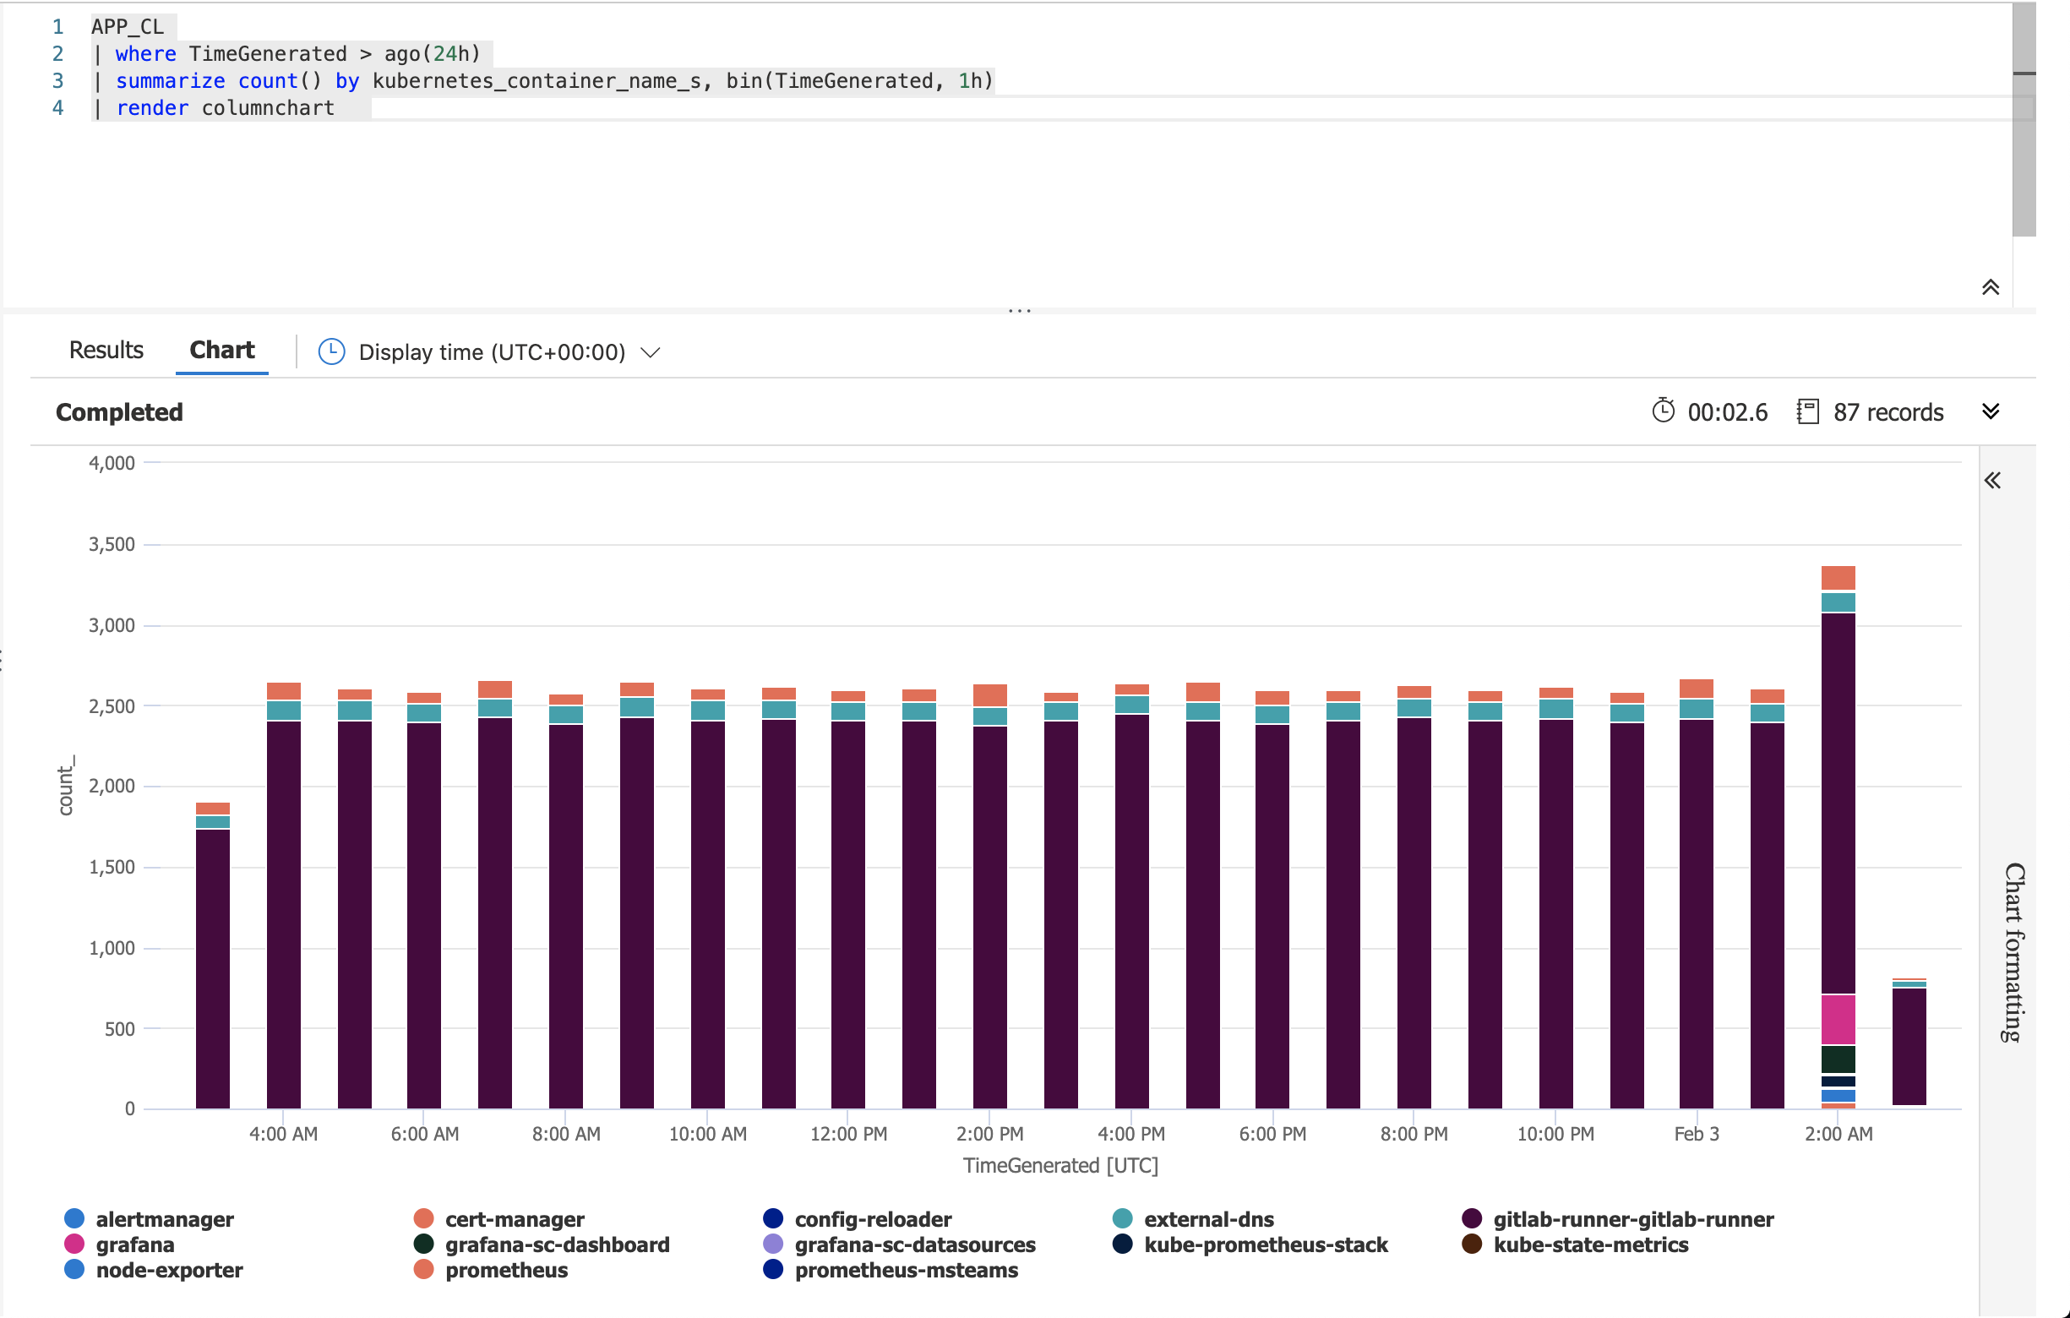The image size is (2070, 1318).
Task: Open Chart formatting panel via double left chevron
Action: coord(1992,481)
